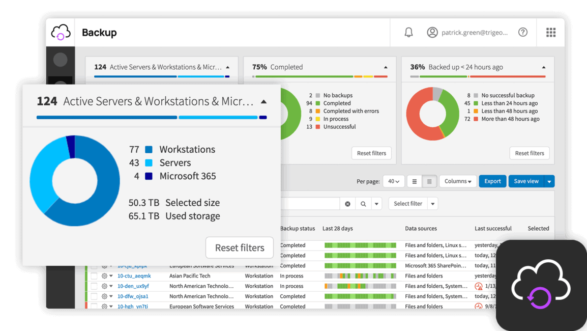Collapse the 75% Completed widget
Viewport: 587px width, 331px height.
(x=385, y=67)
